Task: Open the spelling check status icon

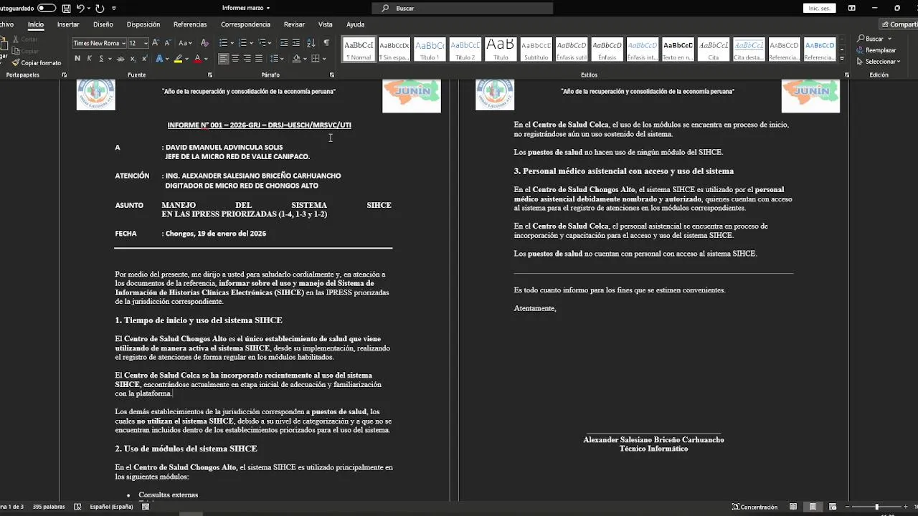Action: coord(77,507)
